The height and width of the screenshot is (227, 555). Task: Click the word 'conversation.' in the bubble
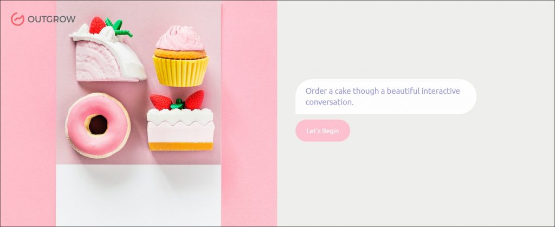click(x=330, y=102)
